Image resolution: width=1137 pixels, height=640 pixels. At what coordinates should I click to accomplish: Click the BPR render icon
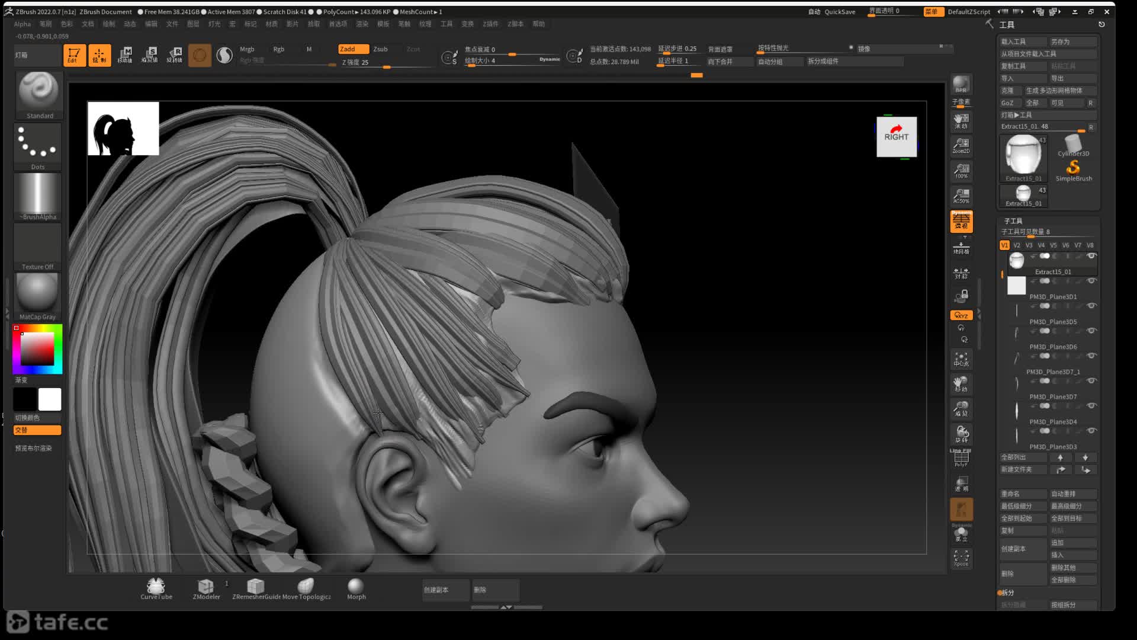[961, 84]
